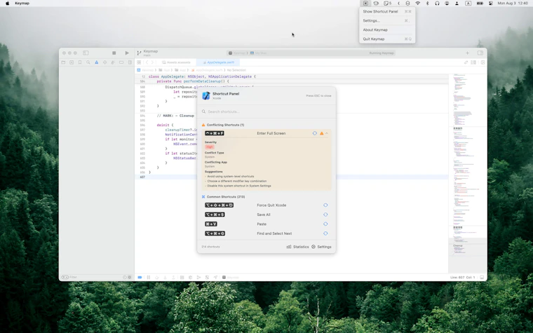This screenshot has height=333, width=533.
Task: Click the Conflicting Shortcuts (1) header
Action: tap(223, 125)
